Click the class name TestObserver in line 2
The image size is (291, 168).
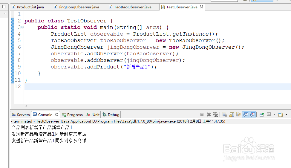87,21
